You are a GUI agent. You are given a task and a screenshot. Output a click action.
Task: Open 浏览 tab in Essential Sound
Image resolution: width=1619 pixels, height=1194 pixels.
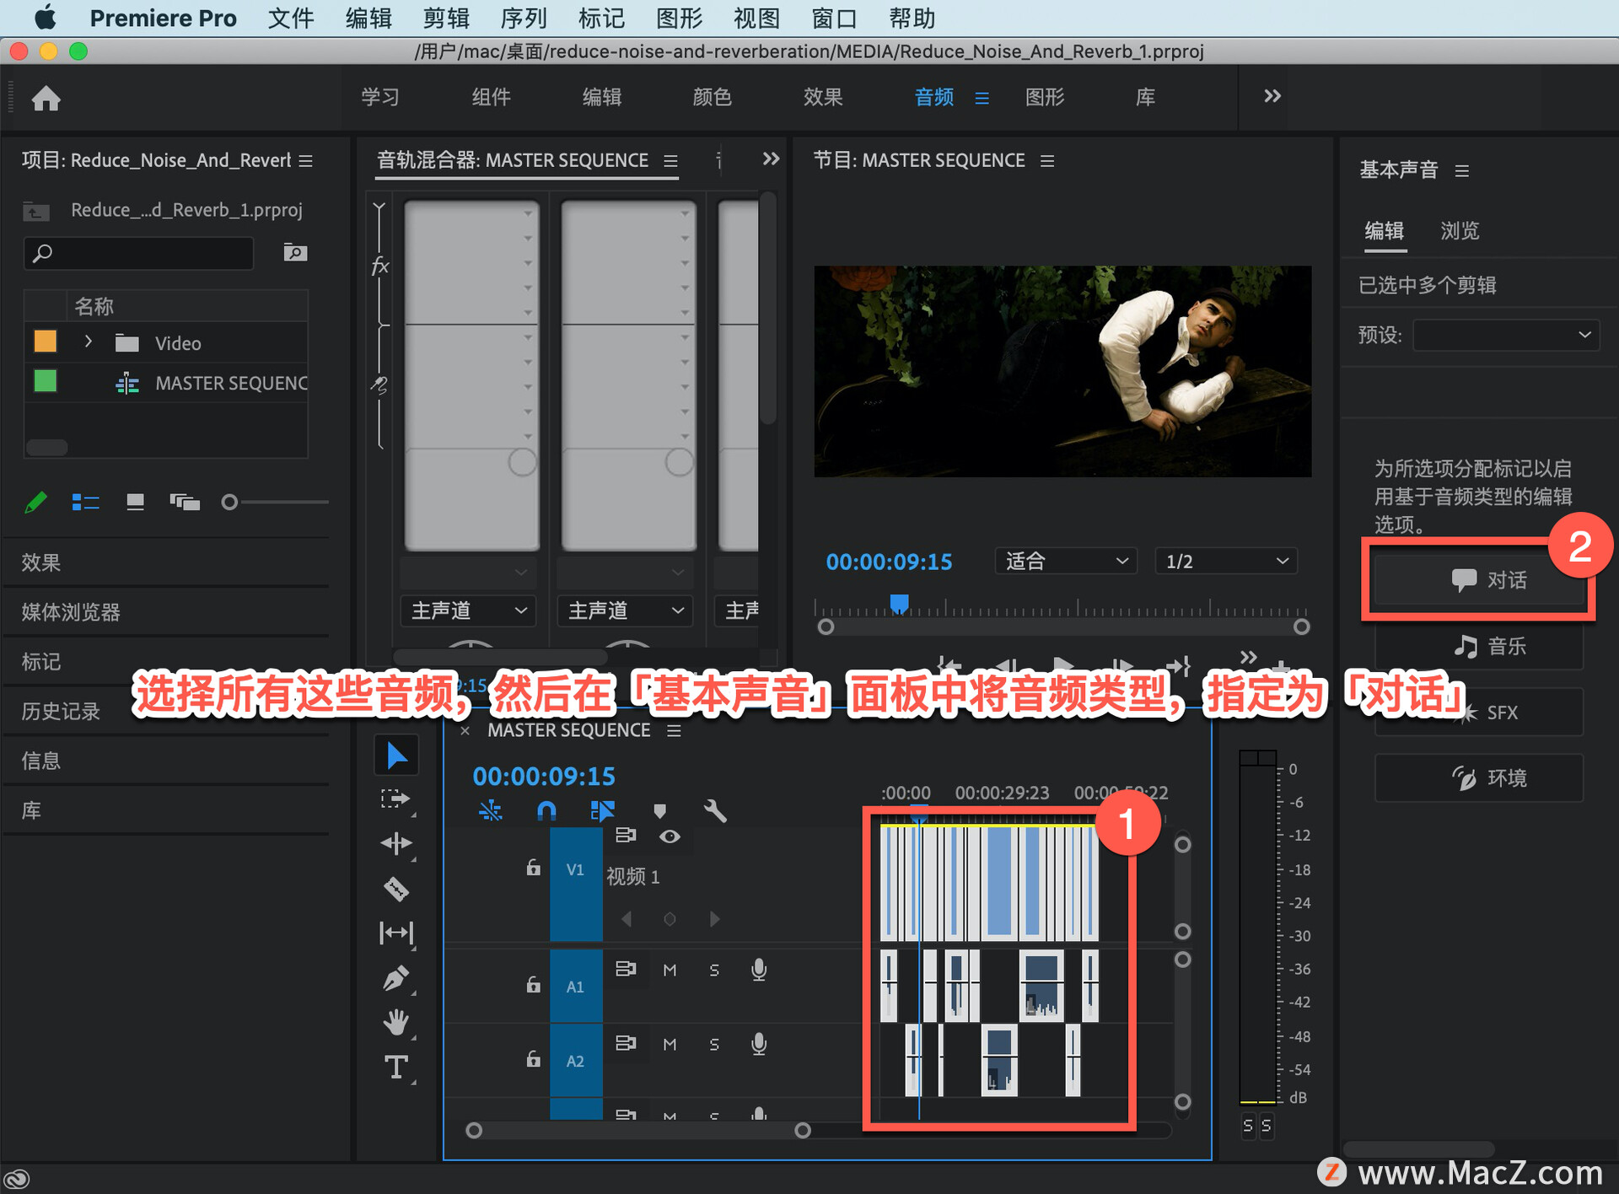click(1460, 230)
